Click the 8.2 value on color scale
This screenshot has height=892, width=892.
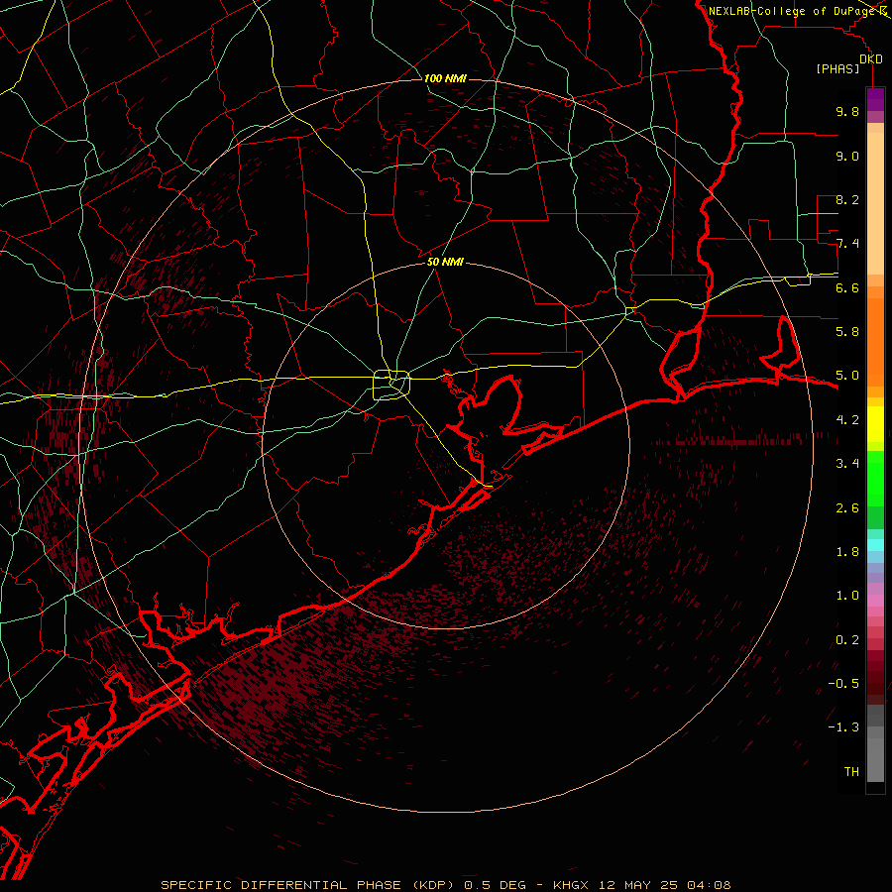click(x=847, y=199)
